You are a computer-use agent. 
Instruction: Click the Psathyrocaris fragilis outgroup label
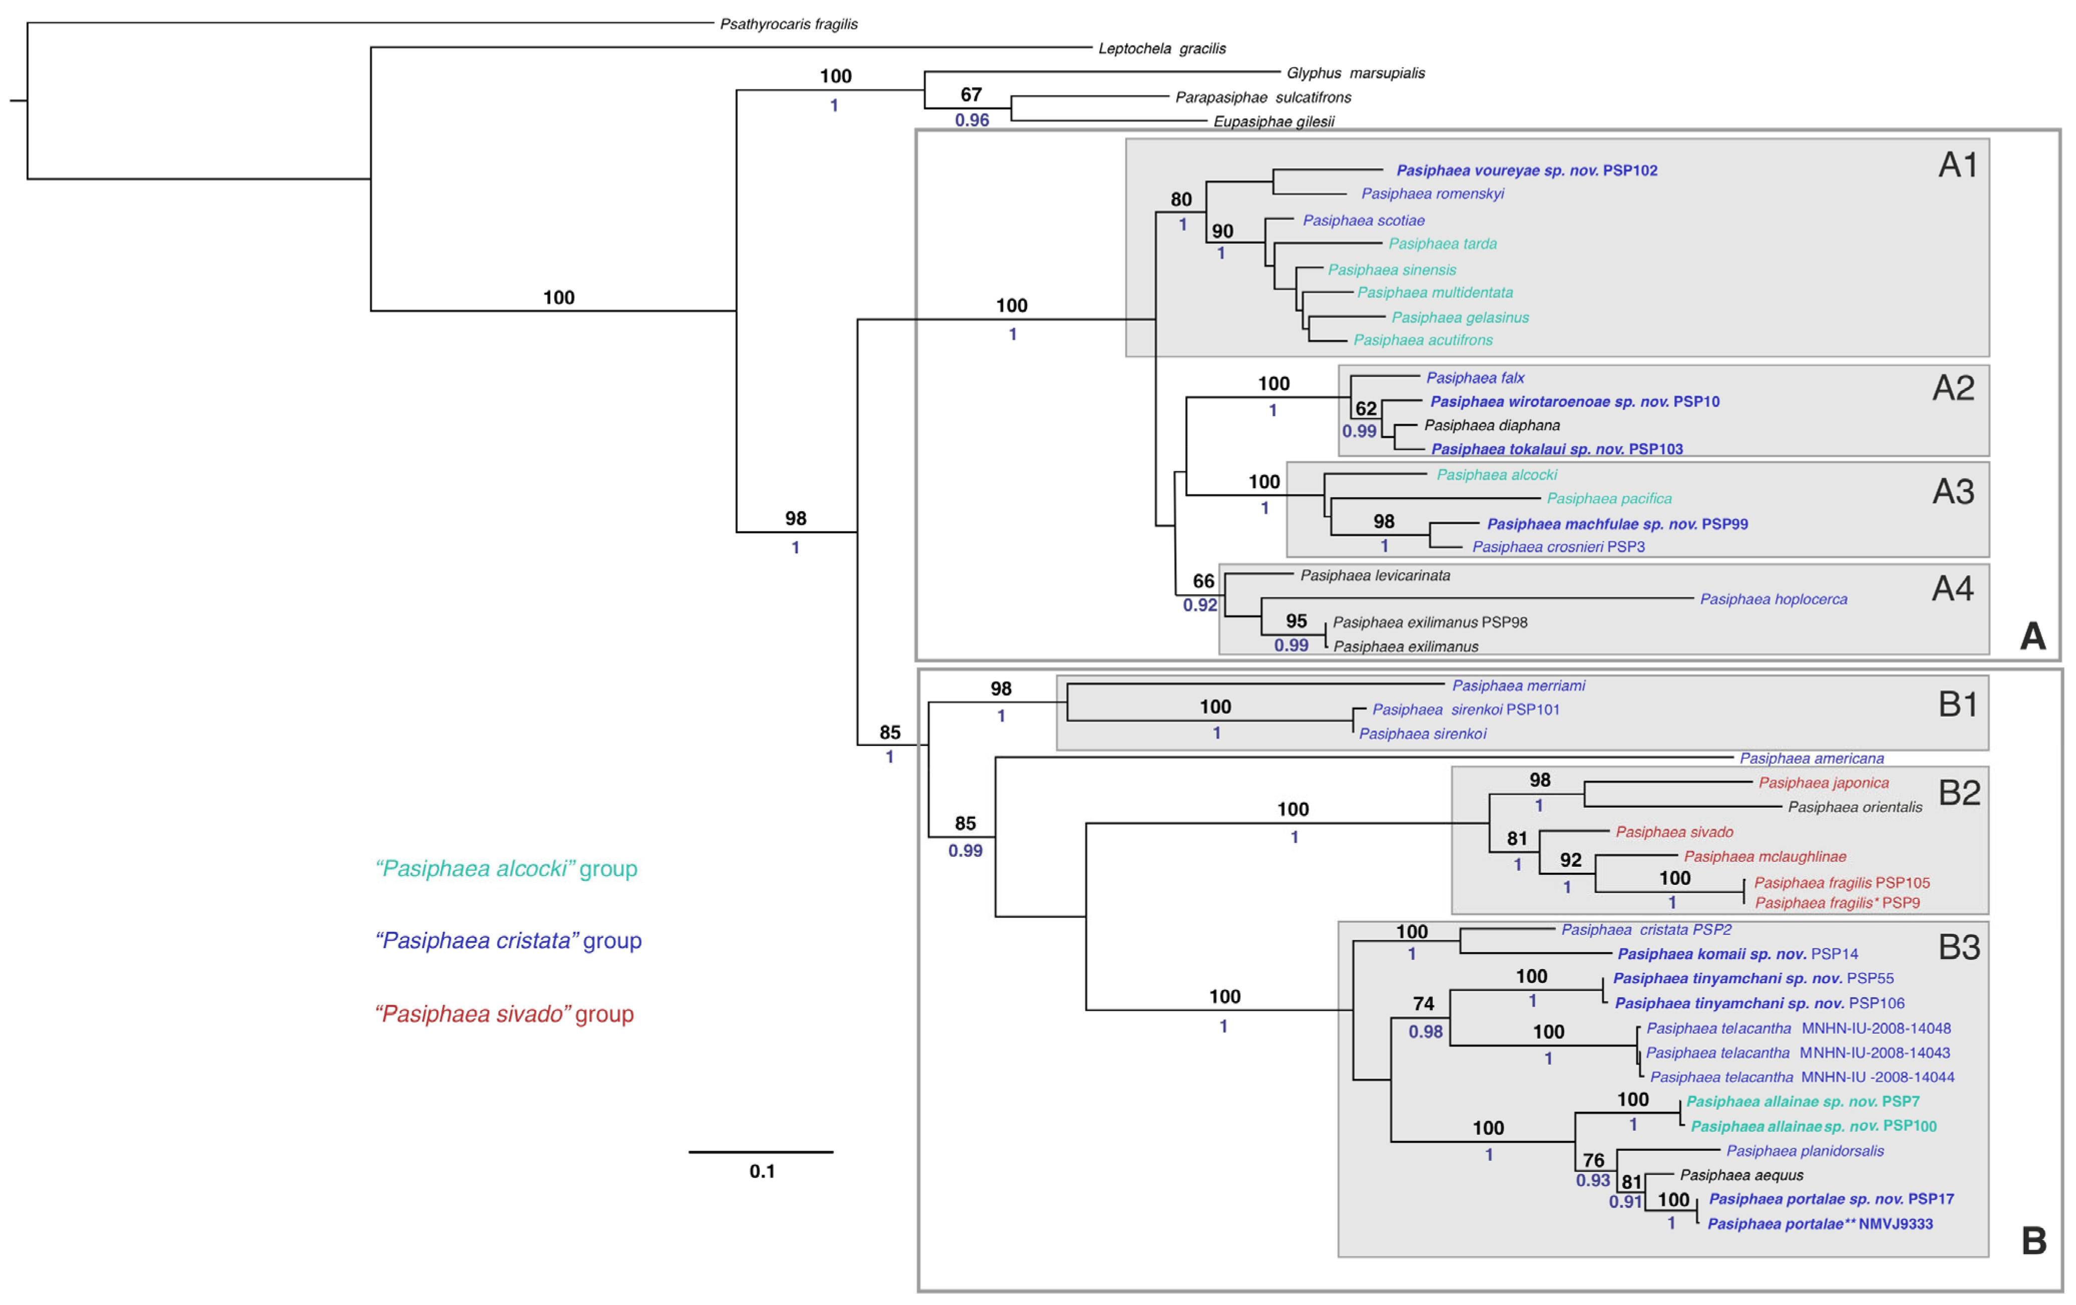tap(788, 24)
